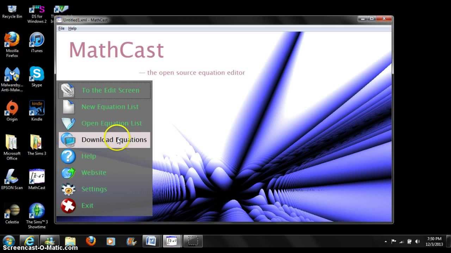
Task: Select DS for Windows 2 desktop shortcut
Action: (x=37, y=14)
